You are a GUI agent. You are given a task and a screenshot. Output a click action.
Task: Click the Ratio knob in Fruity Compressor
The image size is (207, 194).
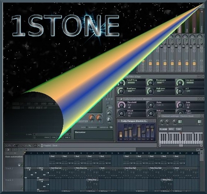pyautogui.click(x=151, y=105)
